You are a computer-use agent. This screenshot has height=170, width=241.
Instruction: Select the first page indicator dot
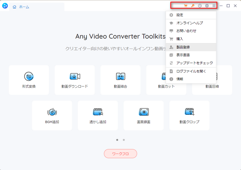click(117, 140)
